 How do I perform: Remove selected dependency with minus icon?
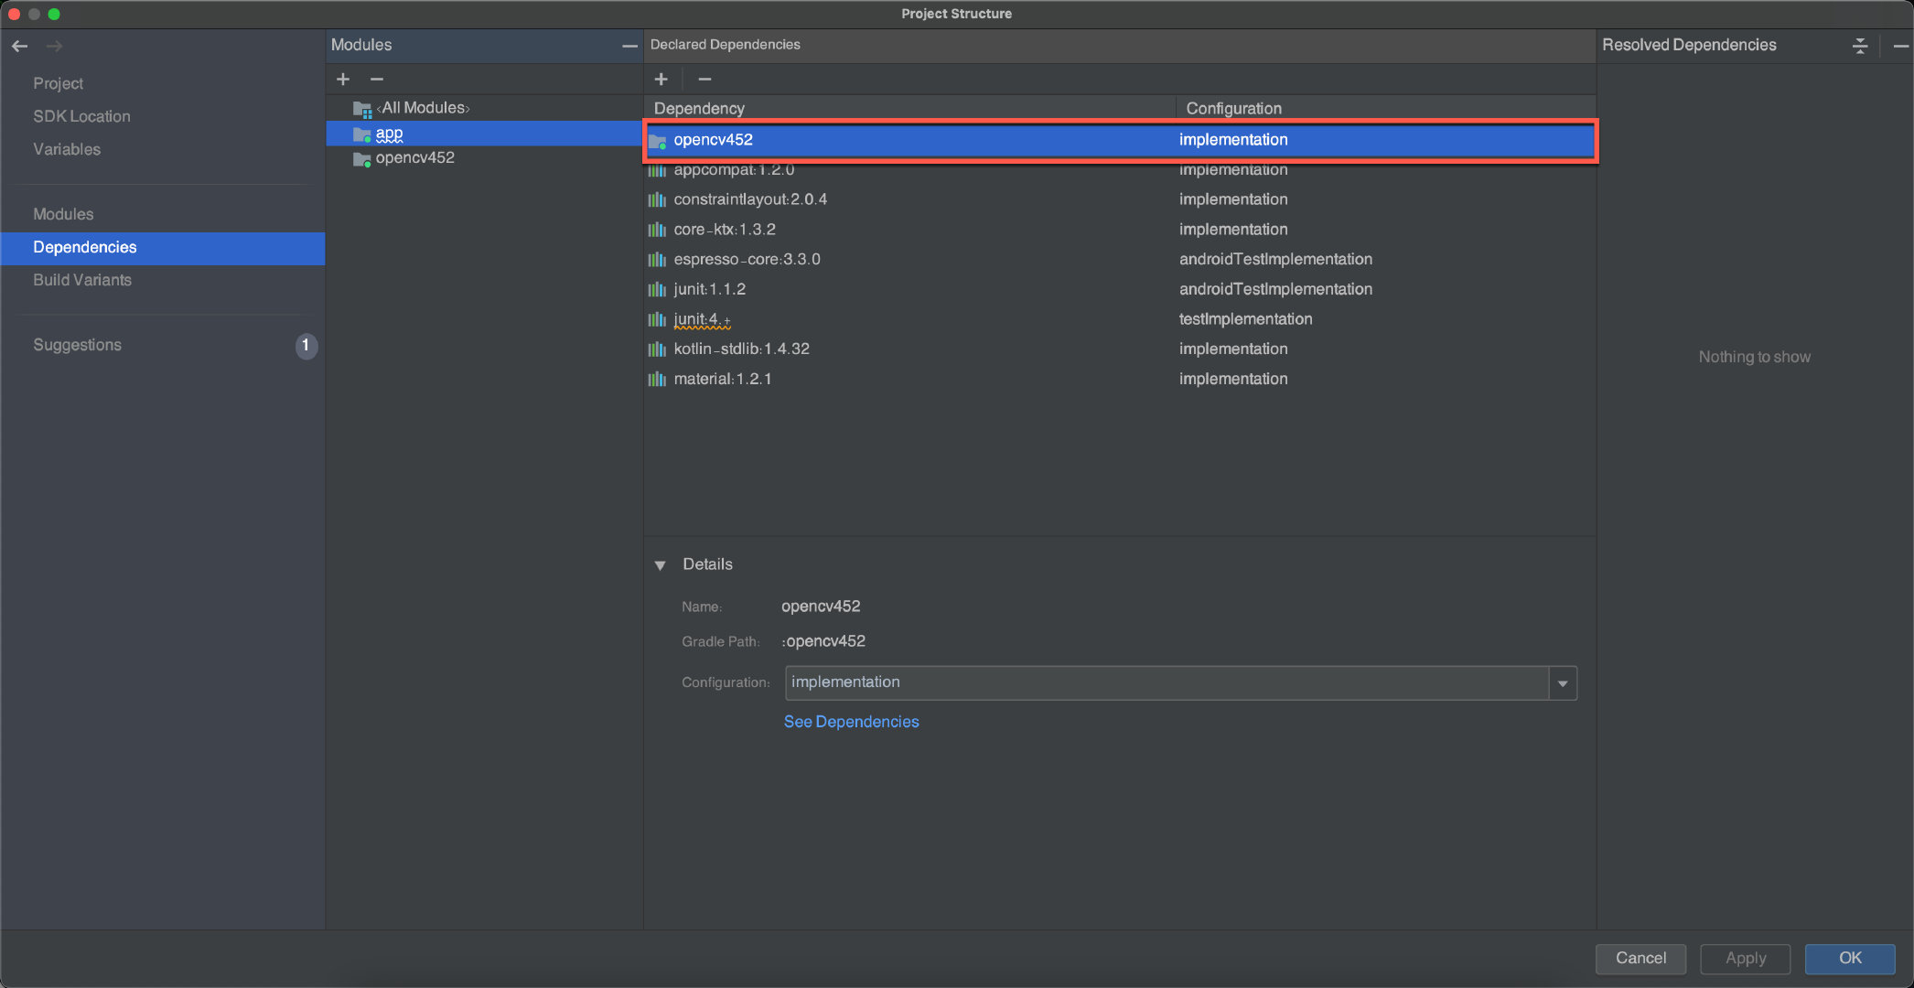(x=704, y=80)
